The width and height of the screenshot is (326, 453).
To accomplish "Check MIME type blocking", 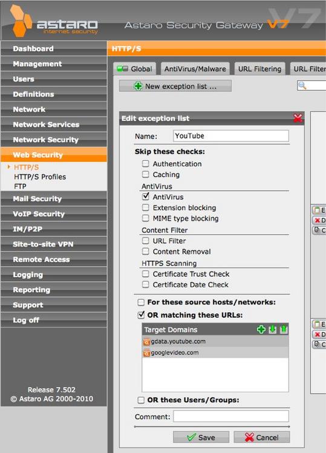I will [146, 218].
